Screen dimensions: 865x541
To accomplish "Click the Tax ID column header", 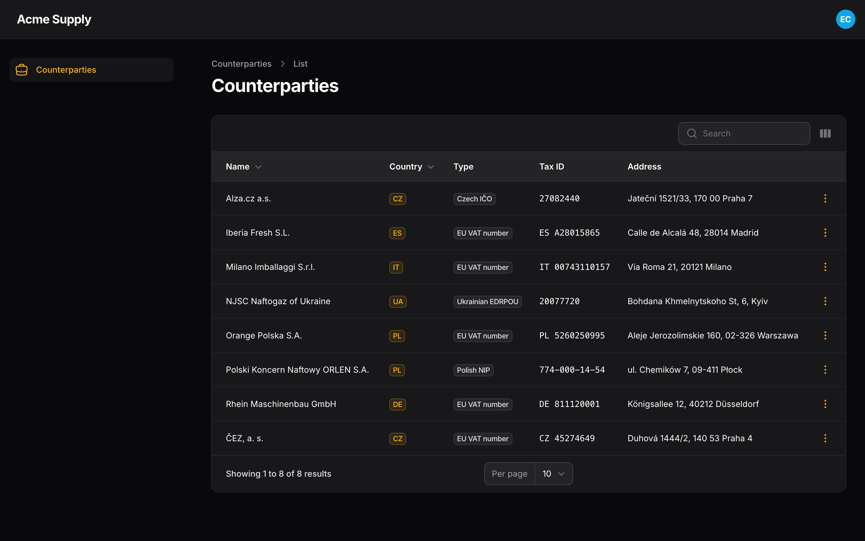I will (x=551, y=167).
